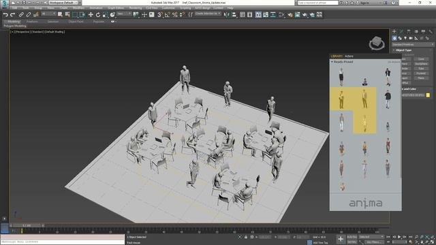Image resolution: width=436 pixels, height=245 pixels.
Task: Click Edit Named Selection Sets icon
Action: (191, 15)
